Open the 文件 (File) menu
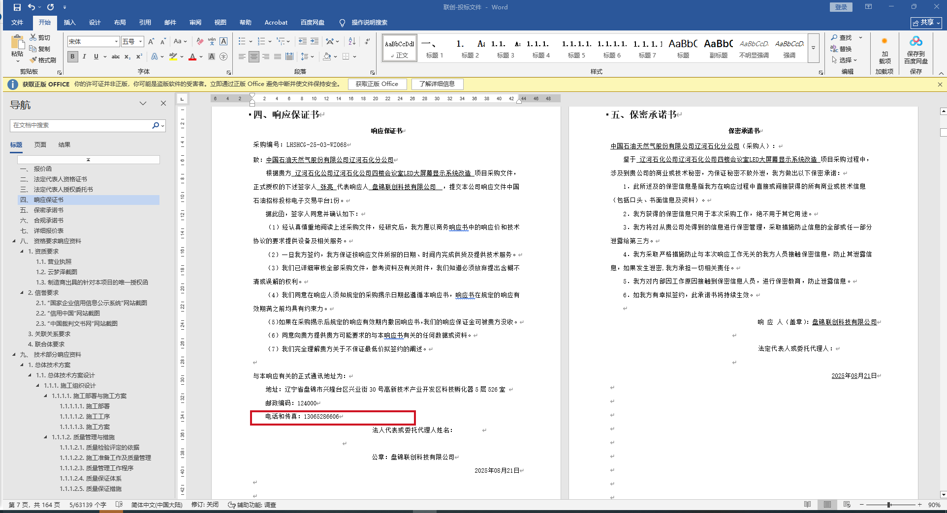The height and width of the screenshot is (513, 947). [x=17, y=23]
